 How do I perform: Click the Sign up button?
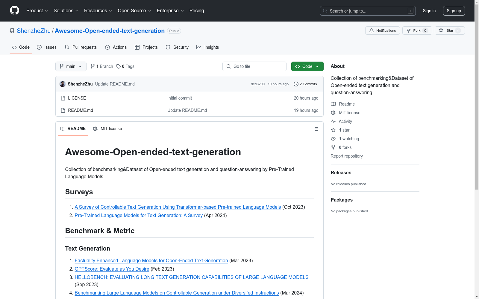pos(454,11)
